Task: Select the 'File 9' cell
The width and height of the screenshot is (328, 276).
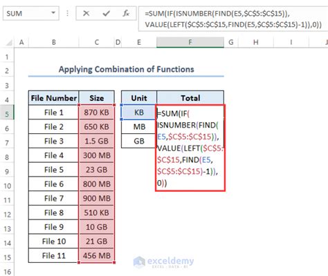Action: [x=54, y=227]
